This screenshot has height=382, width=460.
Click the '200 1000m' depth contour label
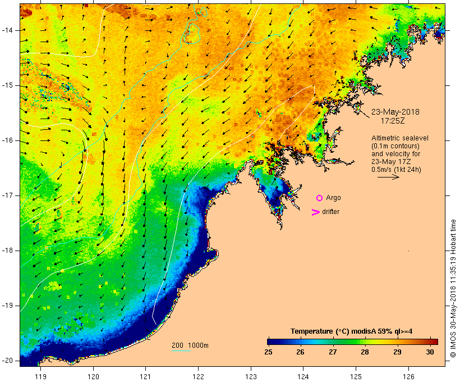[190, 345]
